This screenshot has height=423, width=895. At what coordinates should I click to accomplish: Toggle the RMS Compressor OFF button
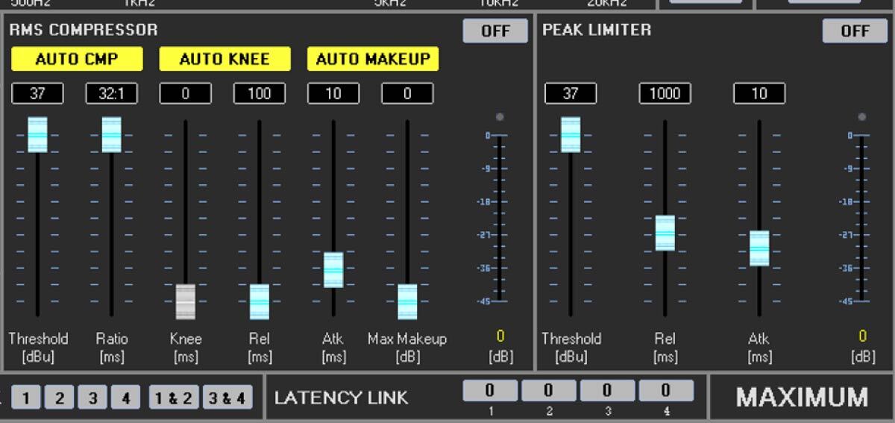494,31
